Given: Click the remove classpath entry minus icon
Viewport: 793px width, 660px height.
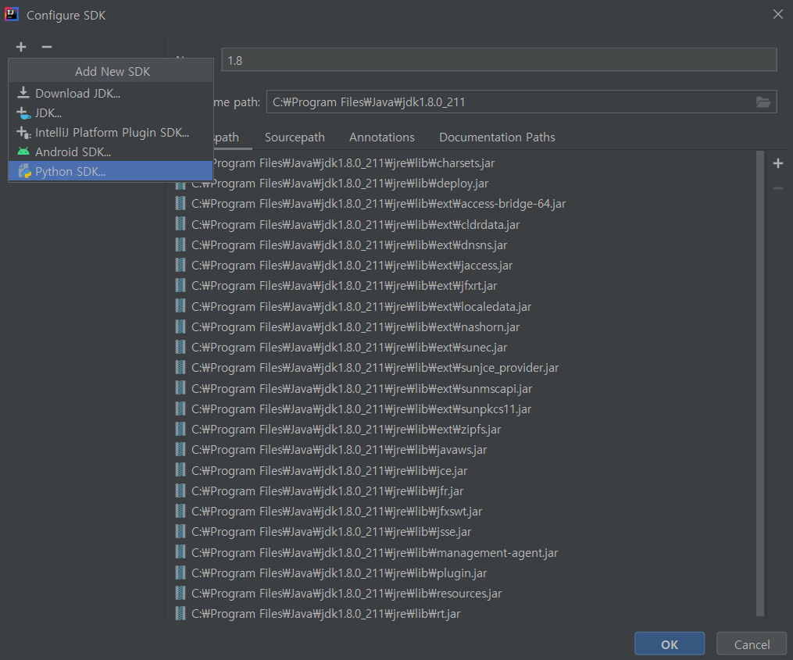Looking at the screenshot, I should [x=778, y=188].
